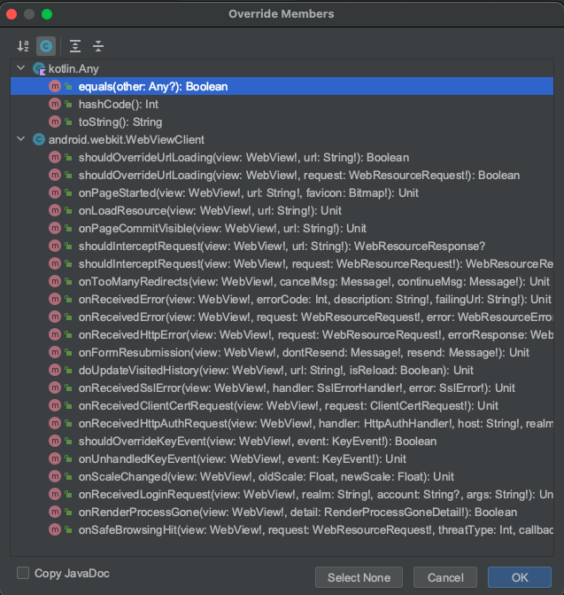Screen dimensions: 564x595
Task: Click green open-lock visibility icon beside onReceivedClientCertRequest
Action: pos(68,405)
